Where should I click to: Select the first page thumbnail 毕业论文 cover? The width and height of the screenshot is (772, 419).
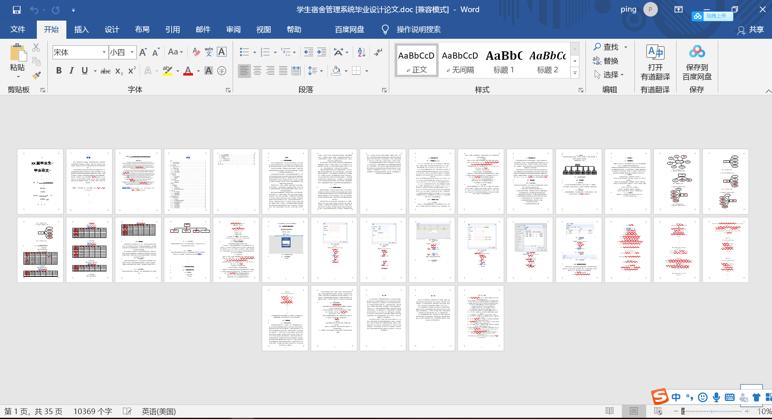pyautogui.click(x=40, y=181)
